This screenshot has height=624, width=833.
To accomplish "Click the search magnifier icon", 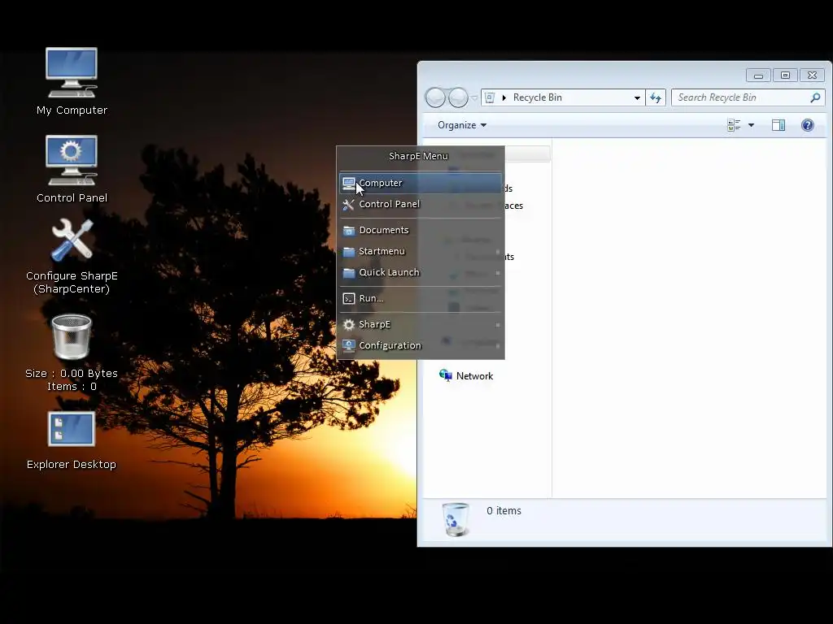I will pos(815,97).
